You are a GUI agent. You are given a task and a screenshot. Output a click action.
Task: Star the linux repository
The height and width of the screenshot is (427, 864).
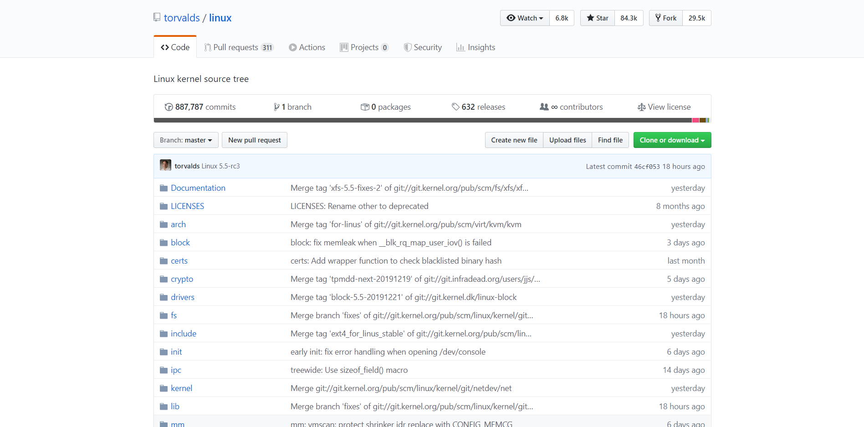point(598,18)
